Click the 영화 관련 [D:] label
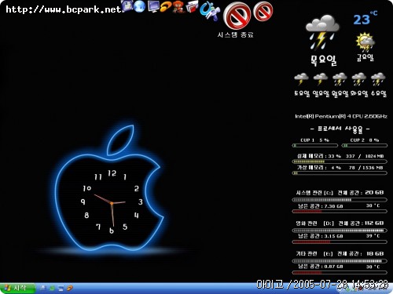This screenshot has height=294, width=393. [x=314, y=223]
